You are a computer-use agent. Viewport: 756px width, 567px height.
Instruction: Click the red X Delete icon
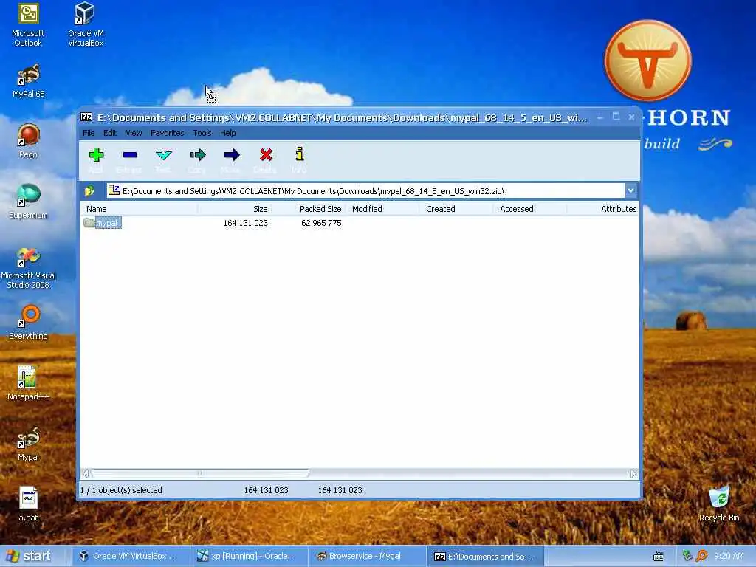266,155
